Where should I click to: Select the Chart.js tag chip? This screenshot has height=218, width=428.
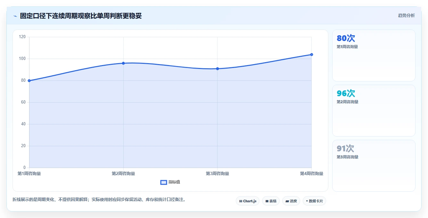(x=248, y=201)
